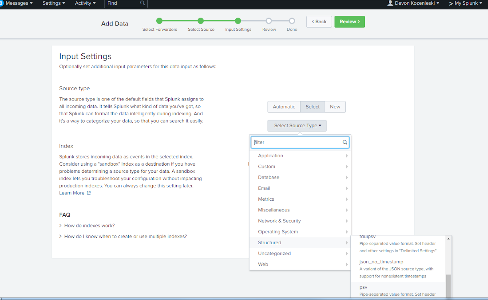Switch source type mode to New
Viewport: 488px width, 300px height.
pos(335,107)
